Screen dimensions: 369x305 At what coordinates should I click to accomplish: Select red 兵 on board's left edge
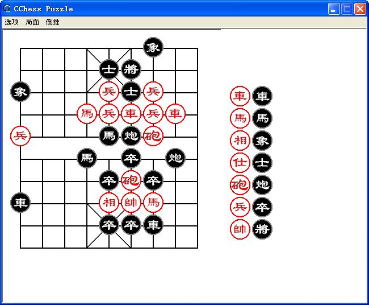[20, 135]
